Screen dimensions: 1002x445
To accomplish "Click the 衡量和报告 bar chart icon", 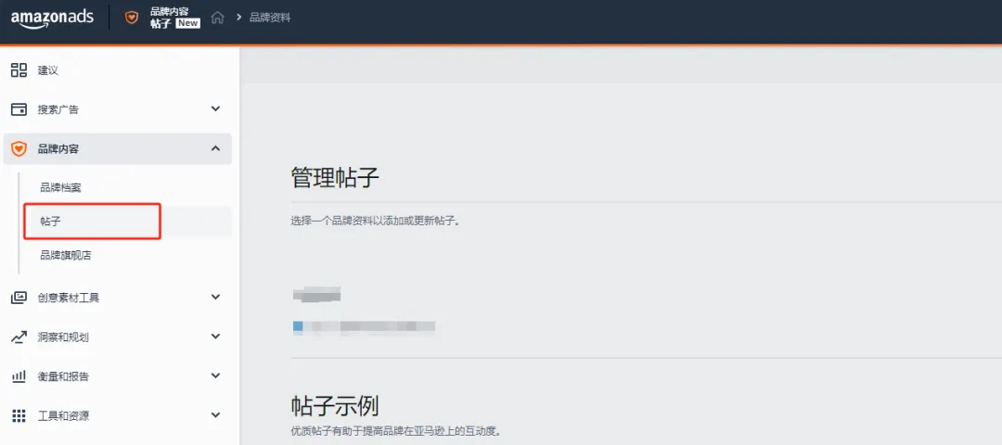I will click(19, 376).
